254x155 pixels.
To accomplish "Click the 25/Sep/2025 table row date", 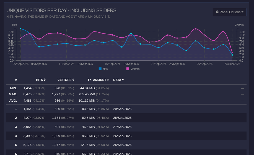I will (122, 145).
